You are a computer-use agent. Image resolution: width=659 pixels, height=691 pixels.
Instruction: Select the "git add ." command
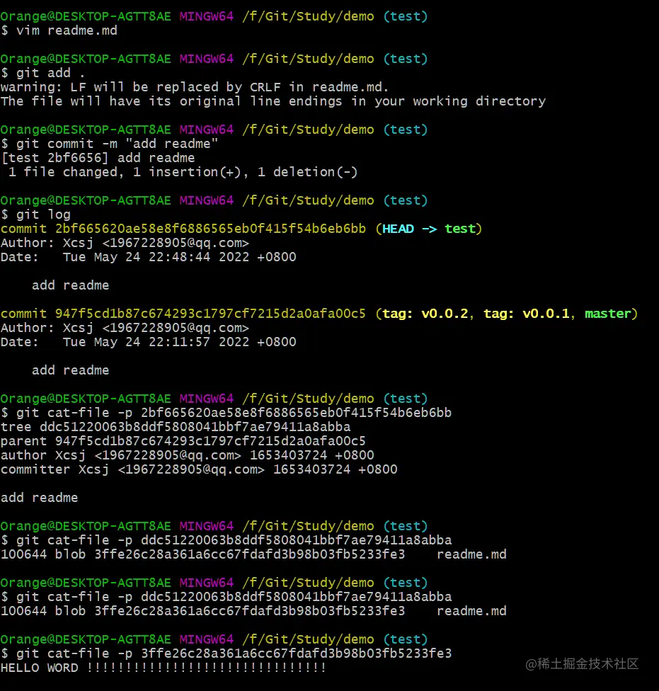(42, 73)
